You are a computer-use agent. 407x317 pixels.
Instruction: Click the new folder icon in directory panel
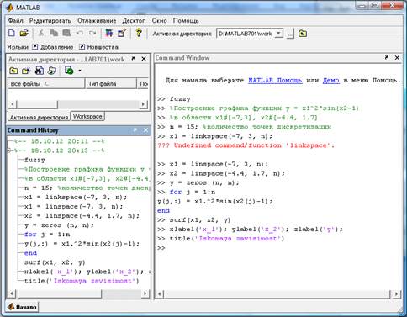[x=26, y=71]
